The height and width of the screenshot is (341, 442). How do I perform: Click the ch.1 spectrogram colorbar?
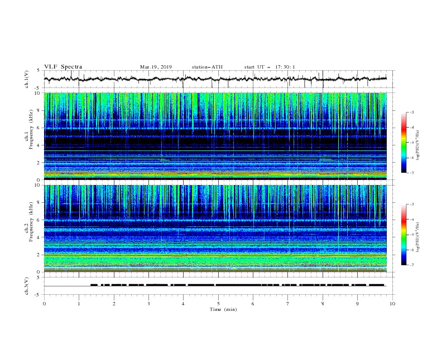pos(403,143)
